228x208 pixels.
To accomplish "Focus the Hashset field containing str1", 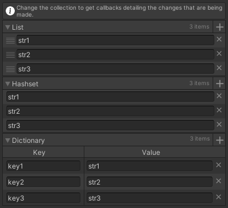I will [x=110, y=97].
